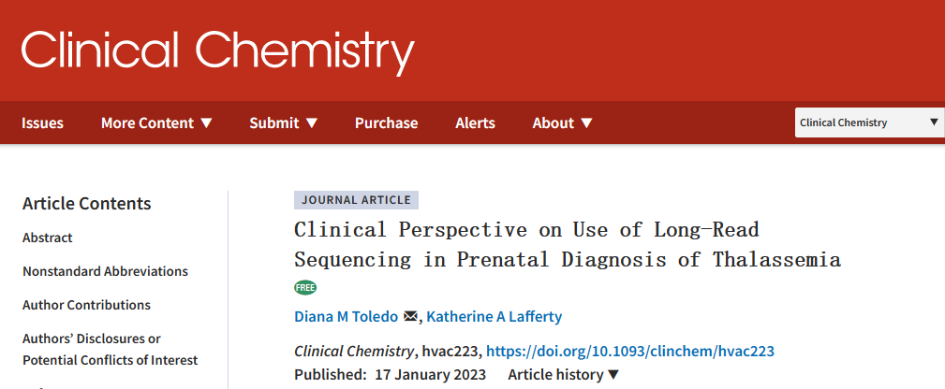Open author Diana M Toledo's profile
Image resolution: width=945 pixels, height=389 pixels.
tap(347, 317)
